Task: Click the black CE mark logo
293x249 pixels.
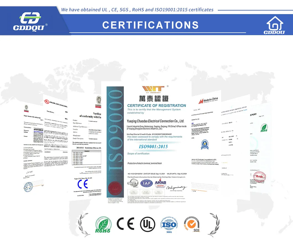Action: 125,224
